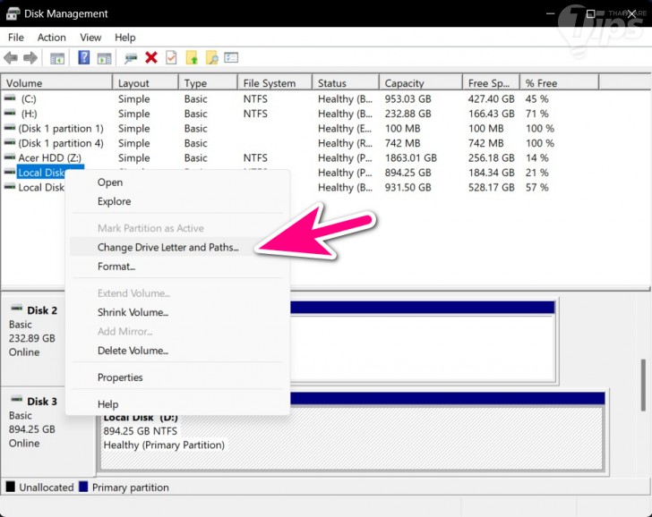Select Shrink Volume from context menu
Viewport: 652px width, 517px height.
click(x=133, y=312)
